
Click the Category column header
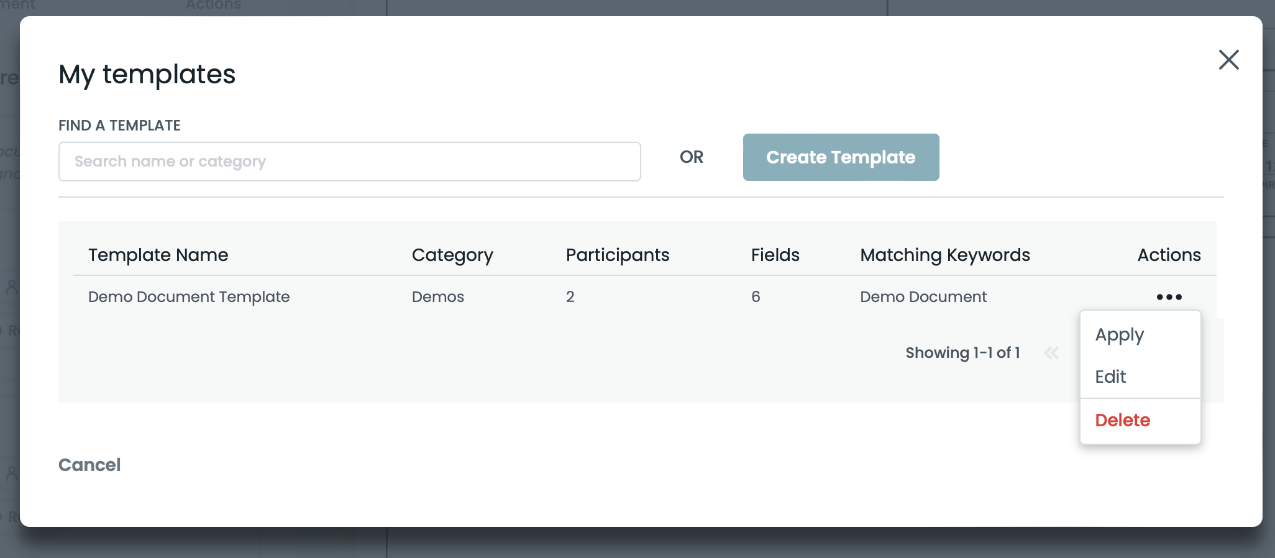coord(452,255)
